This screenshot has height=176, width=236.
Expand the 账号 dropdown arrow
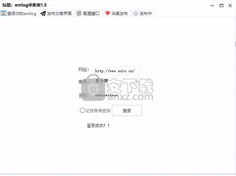click(136, 81)
